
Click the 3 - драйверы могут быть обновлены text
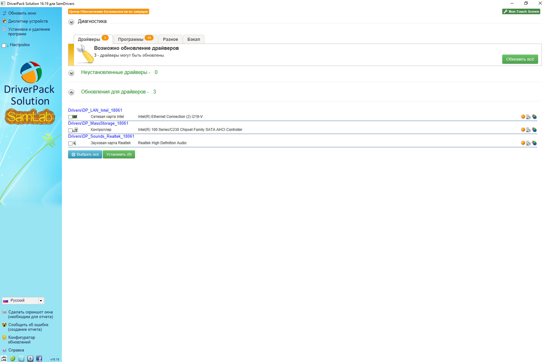tap(129, 55)
